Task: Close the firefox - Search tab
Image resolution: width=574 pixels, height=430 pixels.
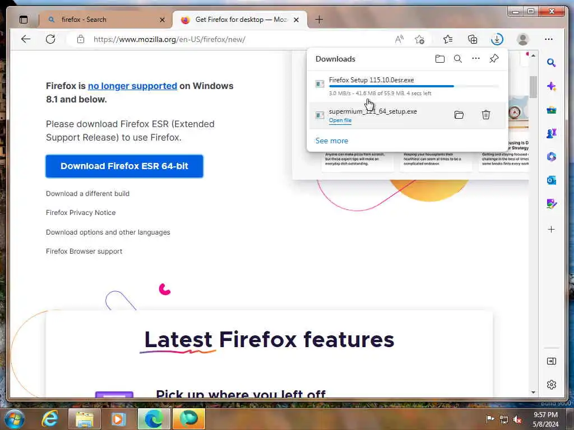Action: pos(162,20)
